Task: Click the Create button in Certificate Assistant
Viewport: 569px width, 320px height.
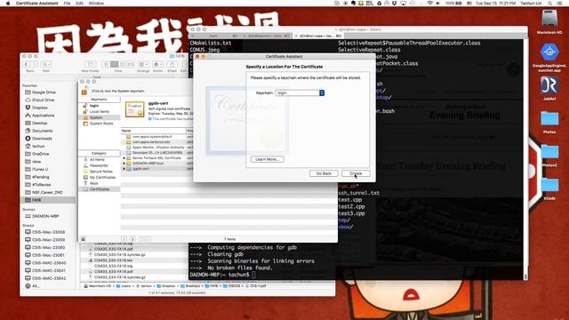Action: tap(356, 173)
